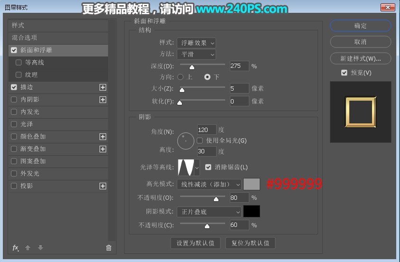Click the shadow 不透明度(C) slider handle
Viewport: 400px width, 262px height.
point(207,226)
